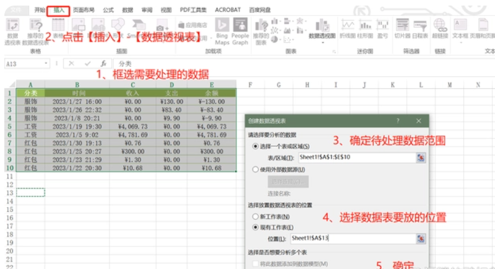Click the PivotChart (数据透视图) icon
495x269 pixels.
[x=322, y=26]
